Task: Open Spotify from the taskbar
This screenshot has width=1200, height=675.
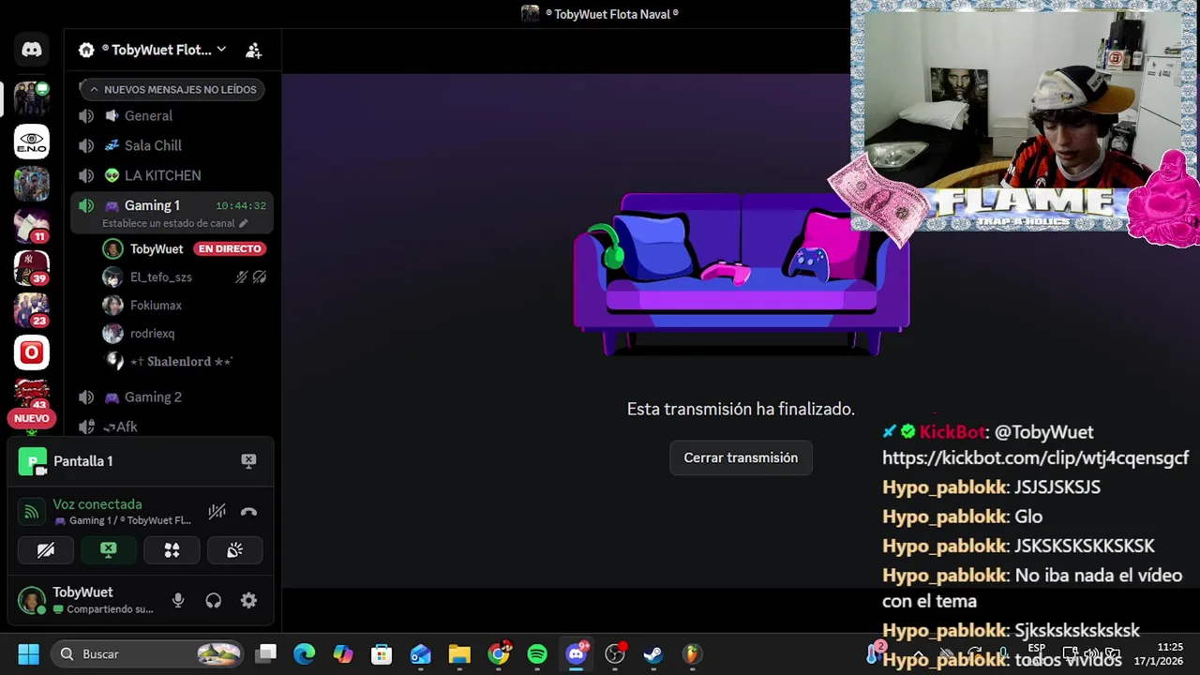Action: click(x=537, y=653)
